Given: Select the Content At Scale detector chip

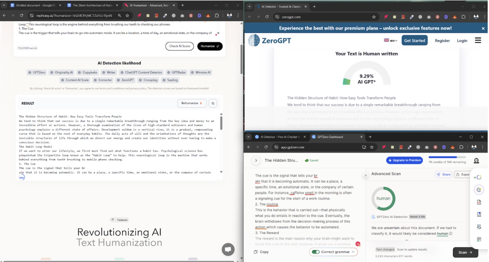Looking at the screenshot, I should [75, 80].
